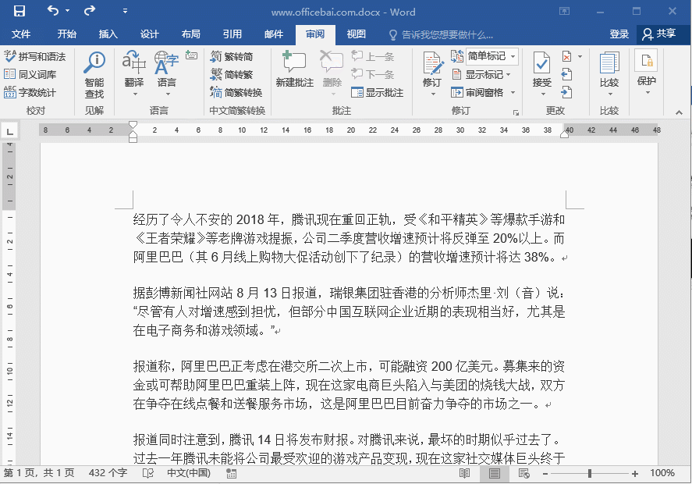
Task: Switch to the 布局 tab
Action: [190, 34]
